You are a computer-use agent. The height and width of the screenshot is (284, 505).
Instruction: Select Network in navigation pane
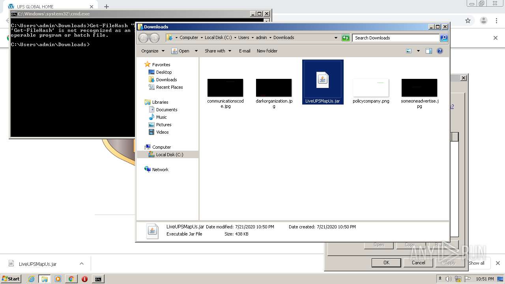(160, 170)
